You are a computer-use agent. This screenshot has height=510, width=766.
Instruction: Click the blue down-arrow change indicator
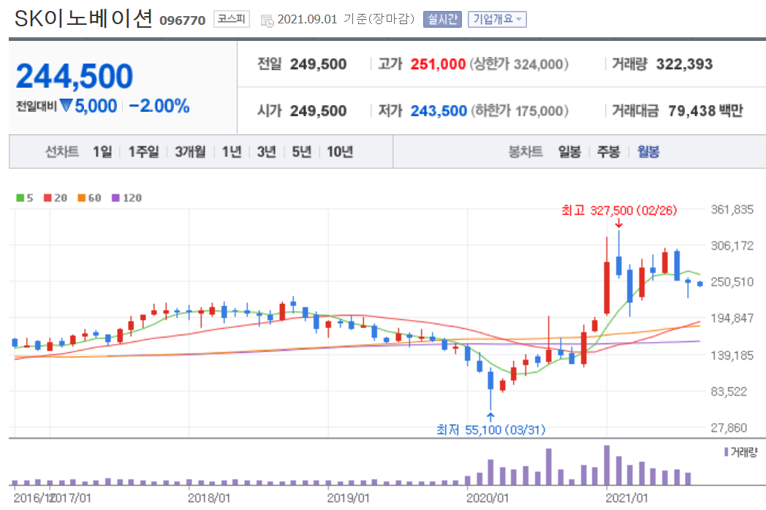pos(66,105)
